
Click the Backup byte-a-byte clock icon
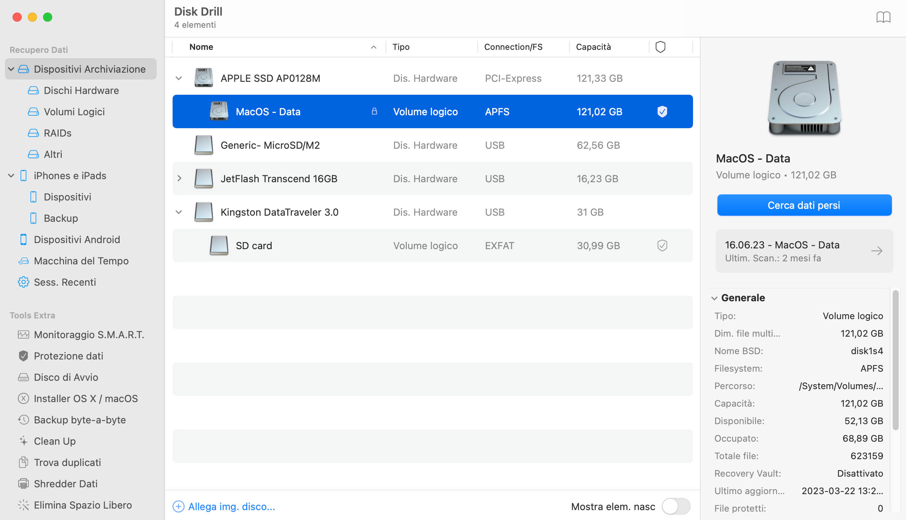coord(24,420)
